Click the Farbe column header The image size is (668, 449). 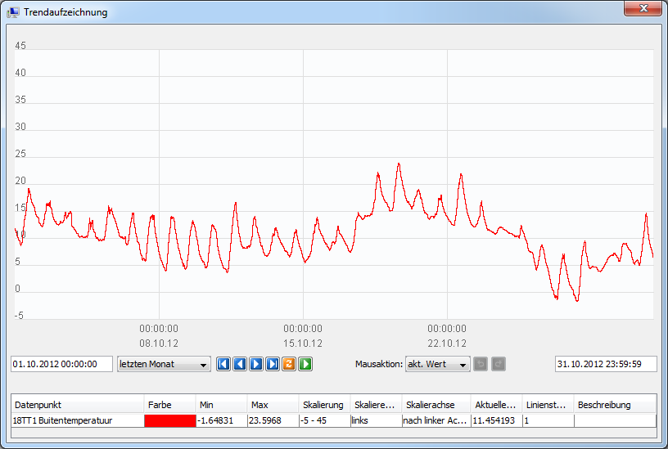(x=169, y=405)
